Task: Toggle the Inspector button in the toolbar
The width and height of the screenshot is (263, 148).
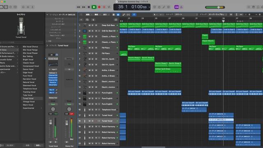Action: 6,7
